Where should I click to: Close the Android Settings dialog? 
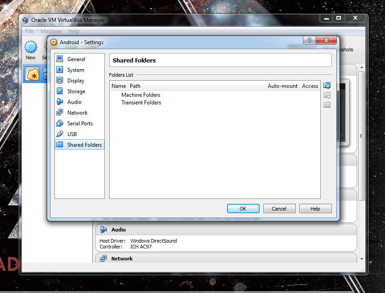click(x=326, y=40)
